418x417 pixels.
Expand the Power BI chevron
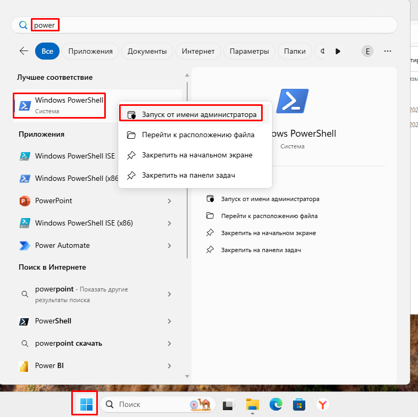(x=169, y=366)
